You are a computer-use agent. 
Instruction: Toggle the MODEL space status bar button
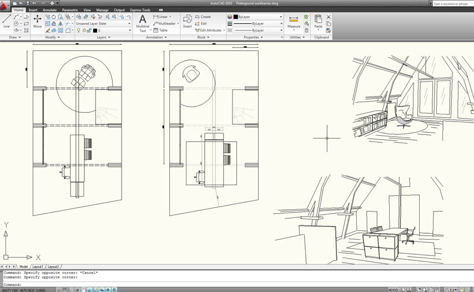pyautogui.click(x=393, y=290)
